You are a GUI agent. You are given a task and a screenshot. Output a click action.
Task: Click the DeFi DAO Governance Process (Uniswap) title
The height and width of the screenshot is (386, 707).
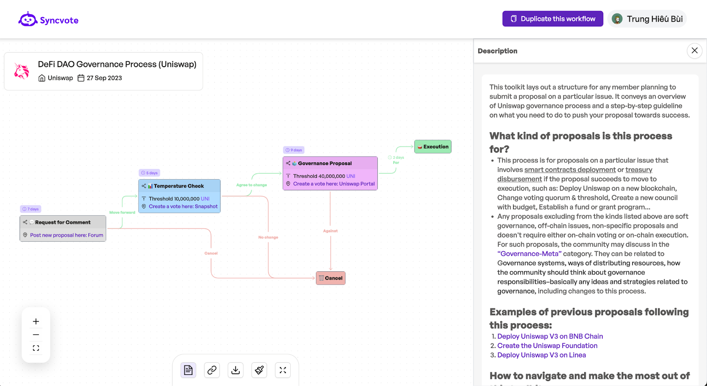point(117,64)
